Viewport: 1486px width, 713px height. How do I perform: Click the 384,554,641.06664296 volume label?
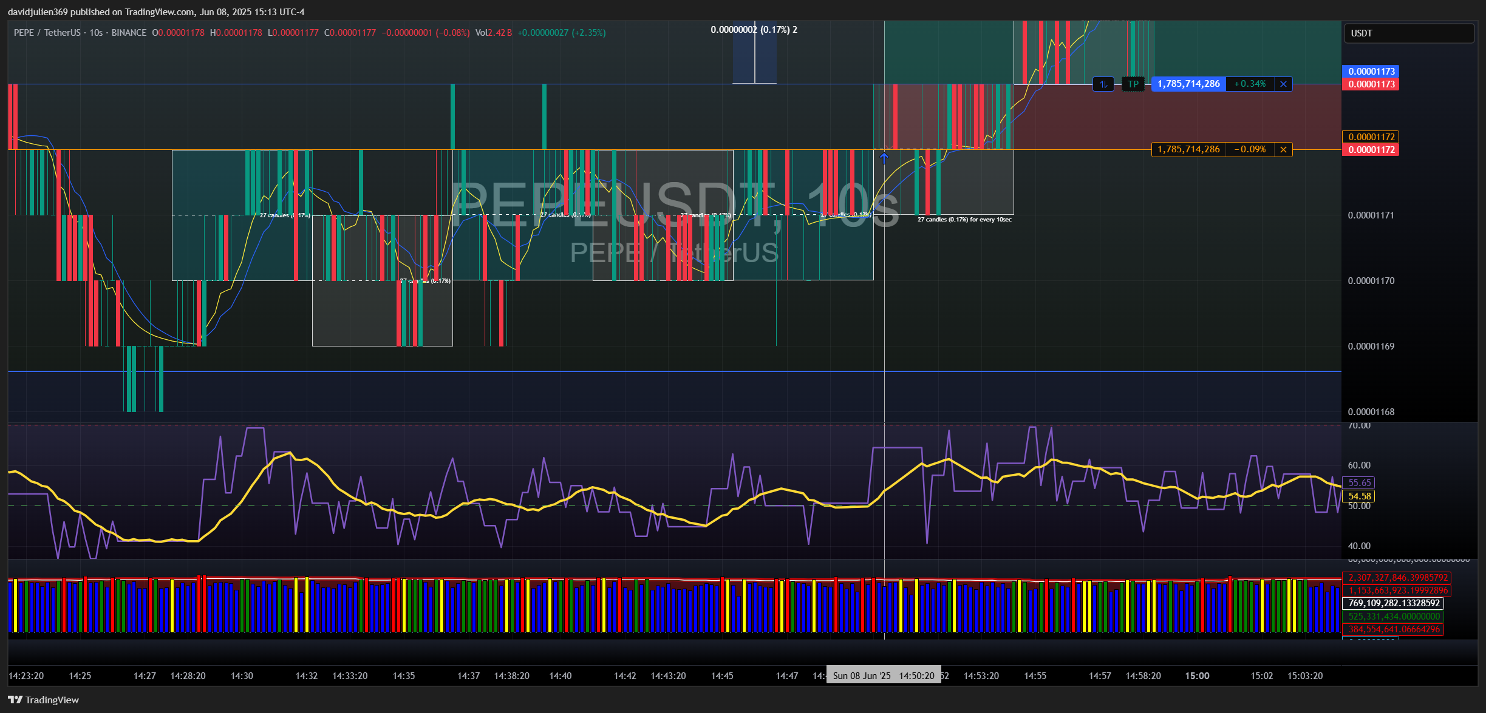[1393, 629]
